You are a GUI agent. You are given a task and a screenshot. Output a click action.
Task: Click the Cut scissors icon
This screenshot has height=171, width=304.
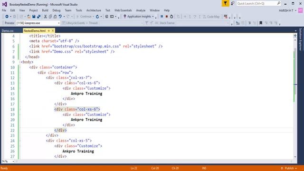[46, 17]
